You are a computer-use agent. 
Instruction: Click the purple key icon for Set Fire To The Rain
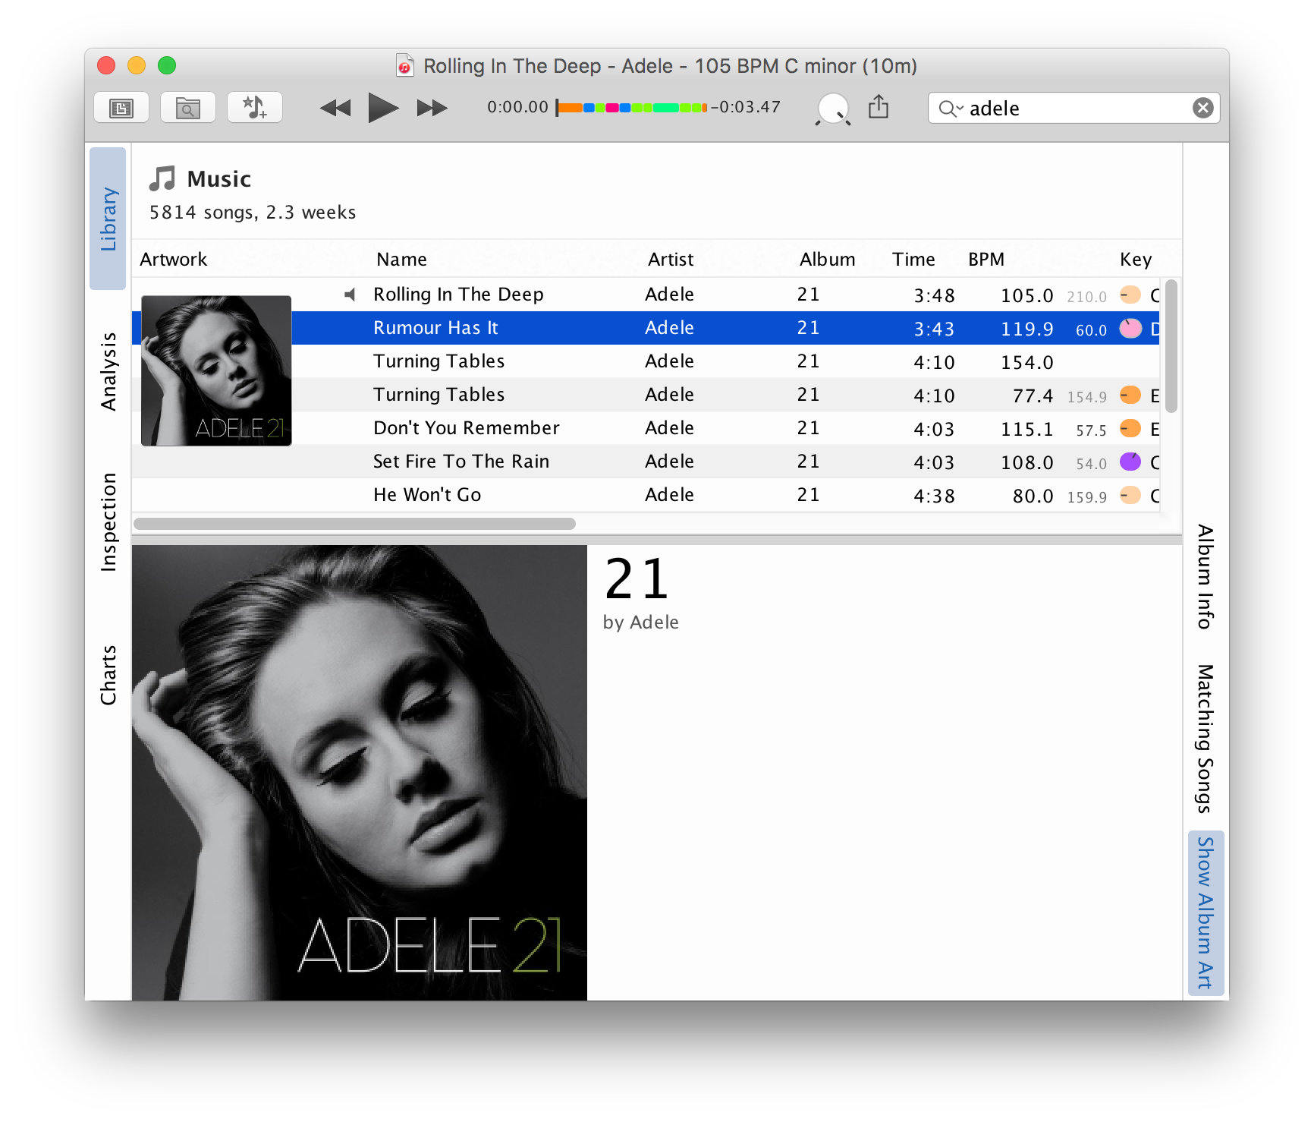click(x=1130, y=462)
